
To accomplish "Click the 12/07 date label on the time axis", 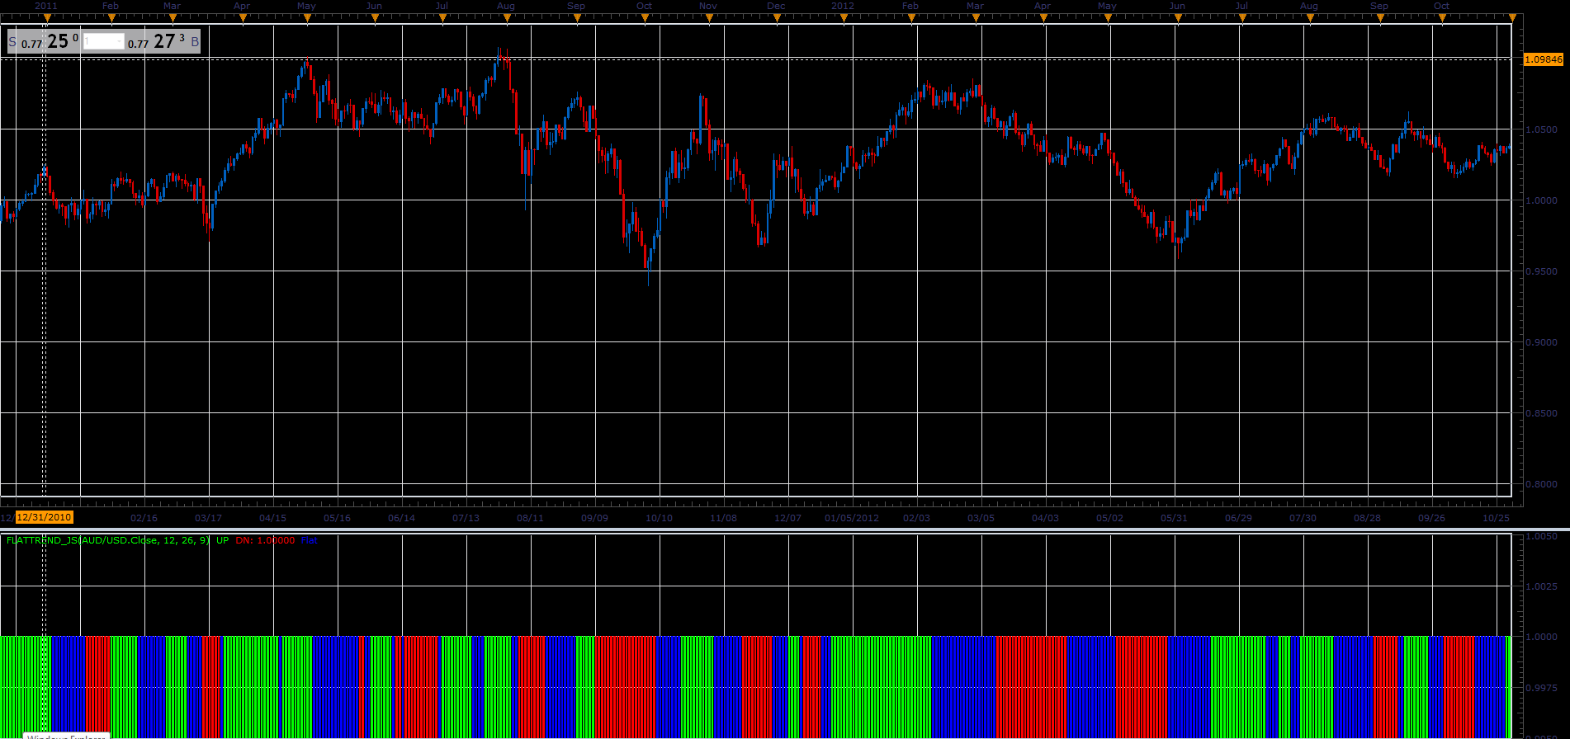I will pyautogui.click(x=787, y=518).
